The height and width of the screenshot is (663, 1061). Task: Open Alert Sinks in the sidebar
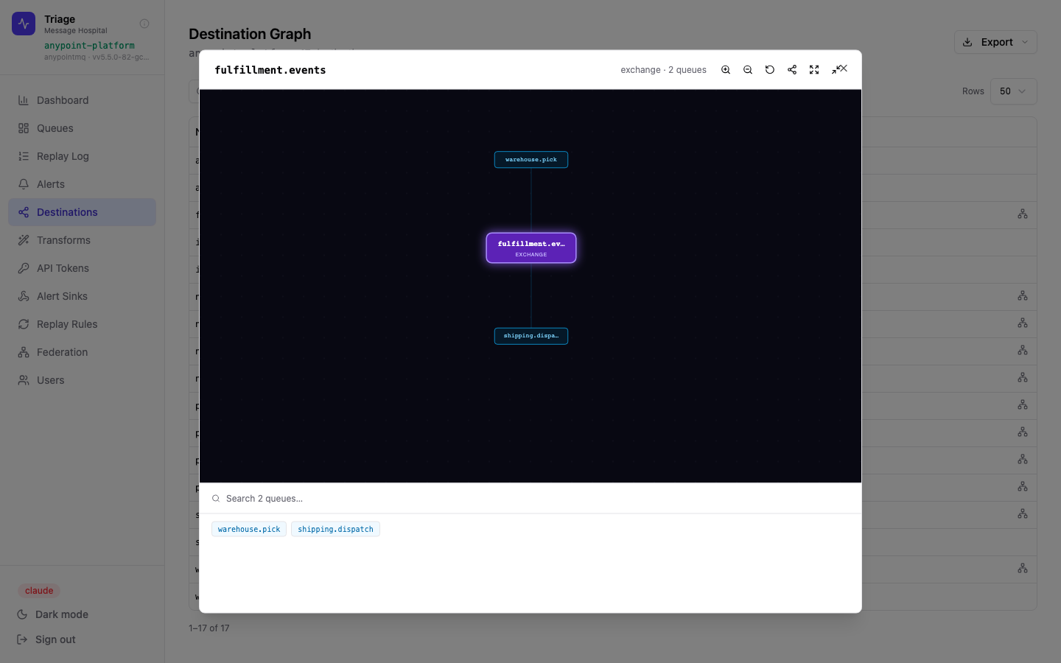pyautogui.click(x=83, y=296)
